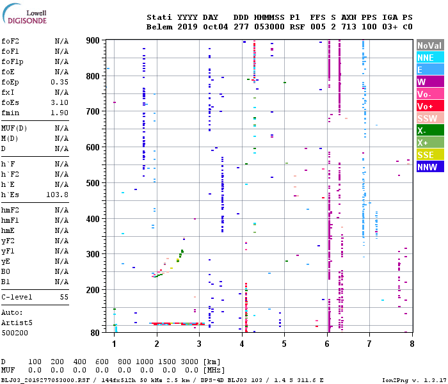Click the 8 MHz frequency axis label

pos(412,344)
